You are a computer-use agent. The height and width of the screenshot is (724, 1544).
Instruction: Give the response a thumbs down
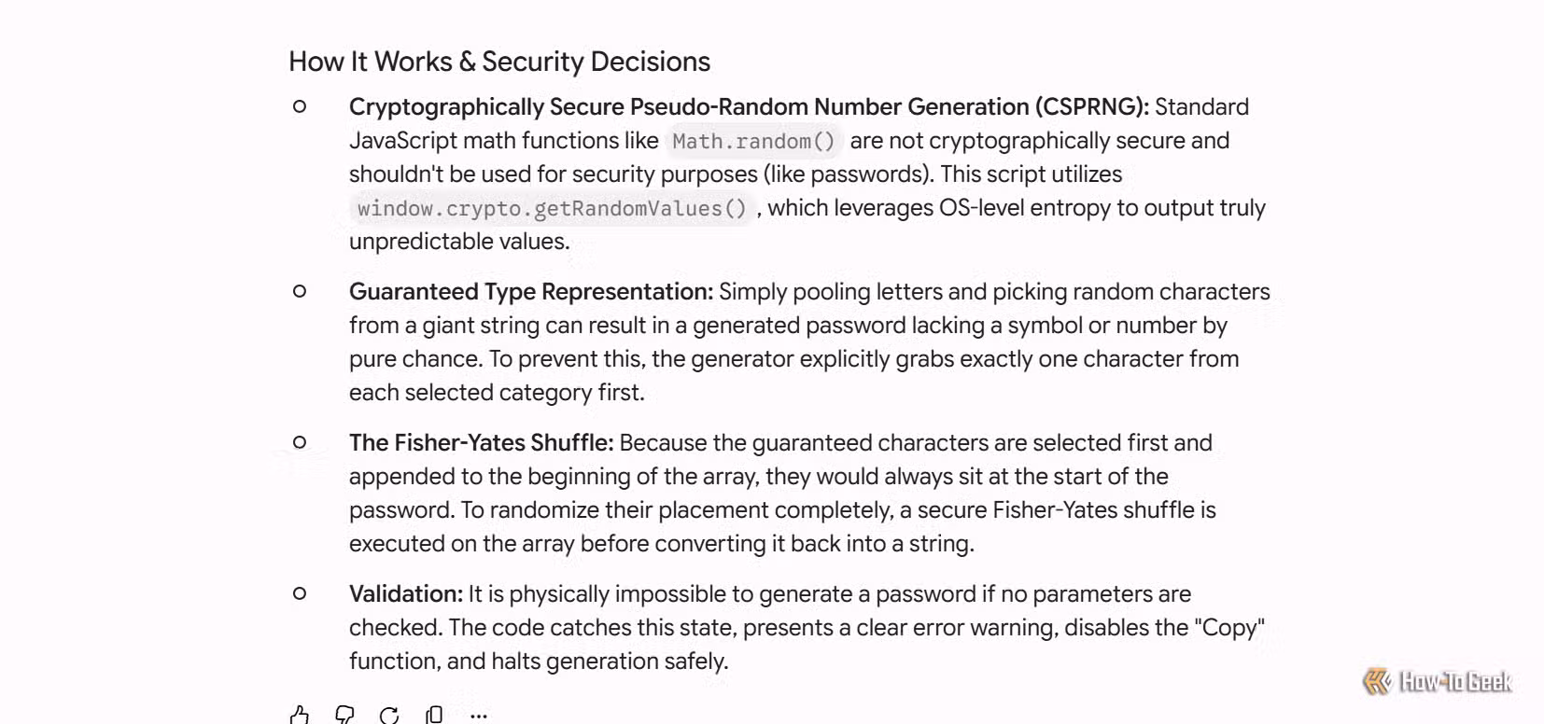(344, 715)
